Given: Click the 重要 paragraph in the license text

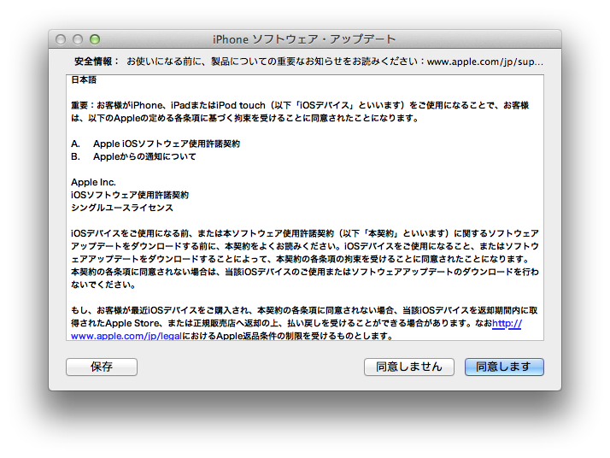Looking at the screenshot, I should 299,112.
